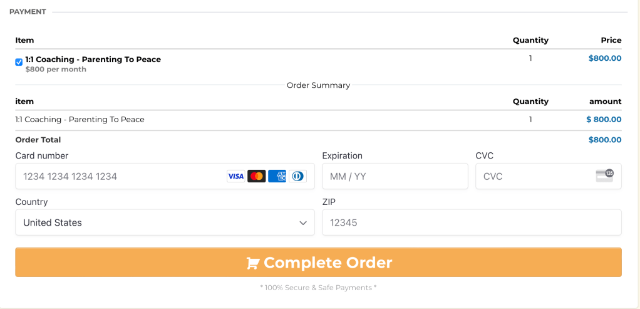The height and width of the screenshot is (309, 640).
Task: Click the $800 per month subtitle
Action: pyautogui.click(x=56, y=70)
